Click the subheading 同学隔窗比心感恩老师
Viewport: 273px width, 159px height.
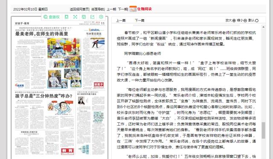pyautogui.click(x=142, y=53)
